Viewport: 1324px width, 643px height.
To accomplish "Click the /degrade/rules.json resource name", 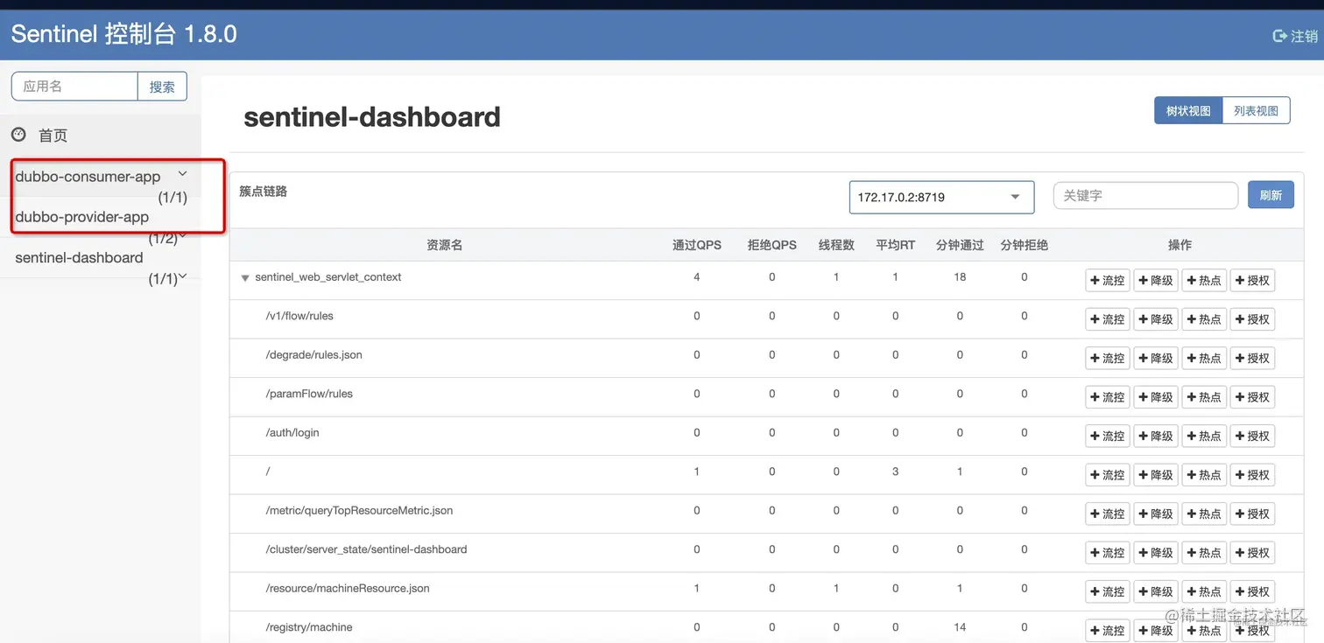I will pyautogui.click(x=313, y=355).
